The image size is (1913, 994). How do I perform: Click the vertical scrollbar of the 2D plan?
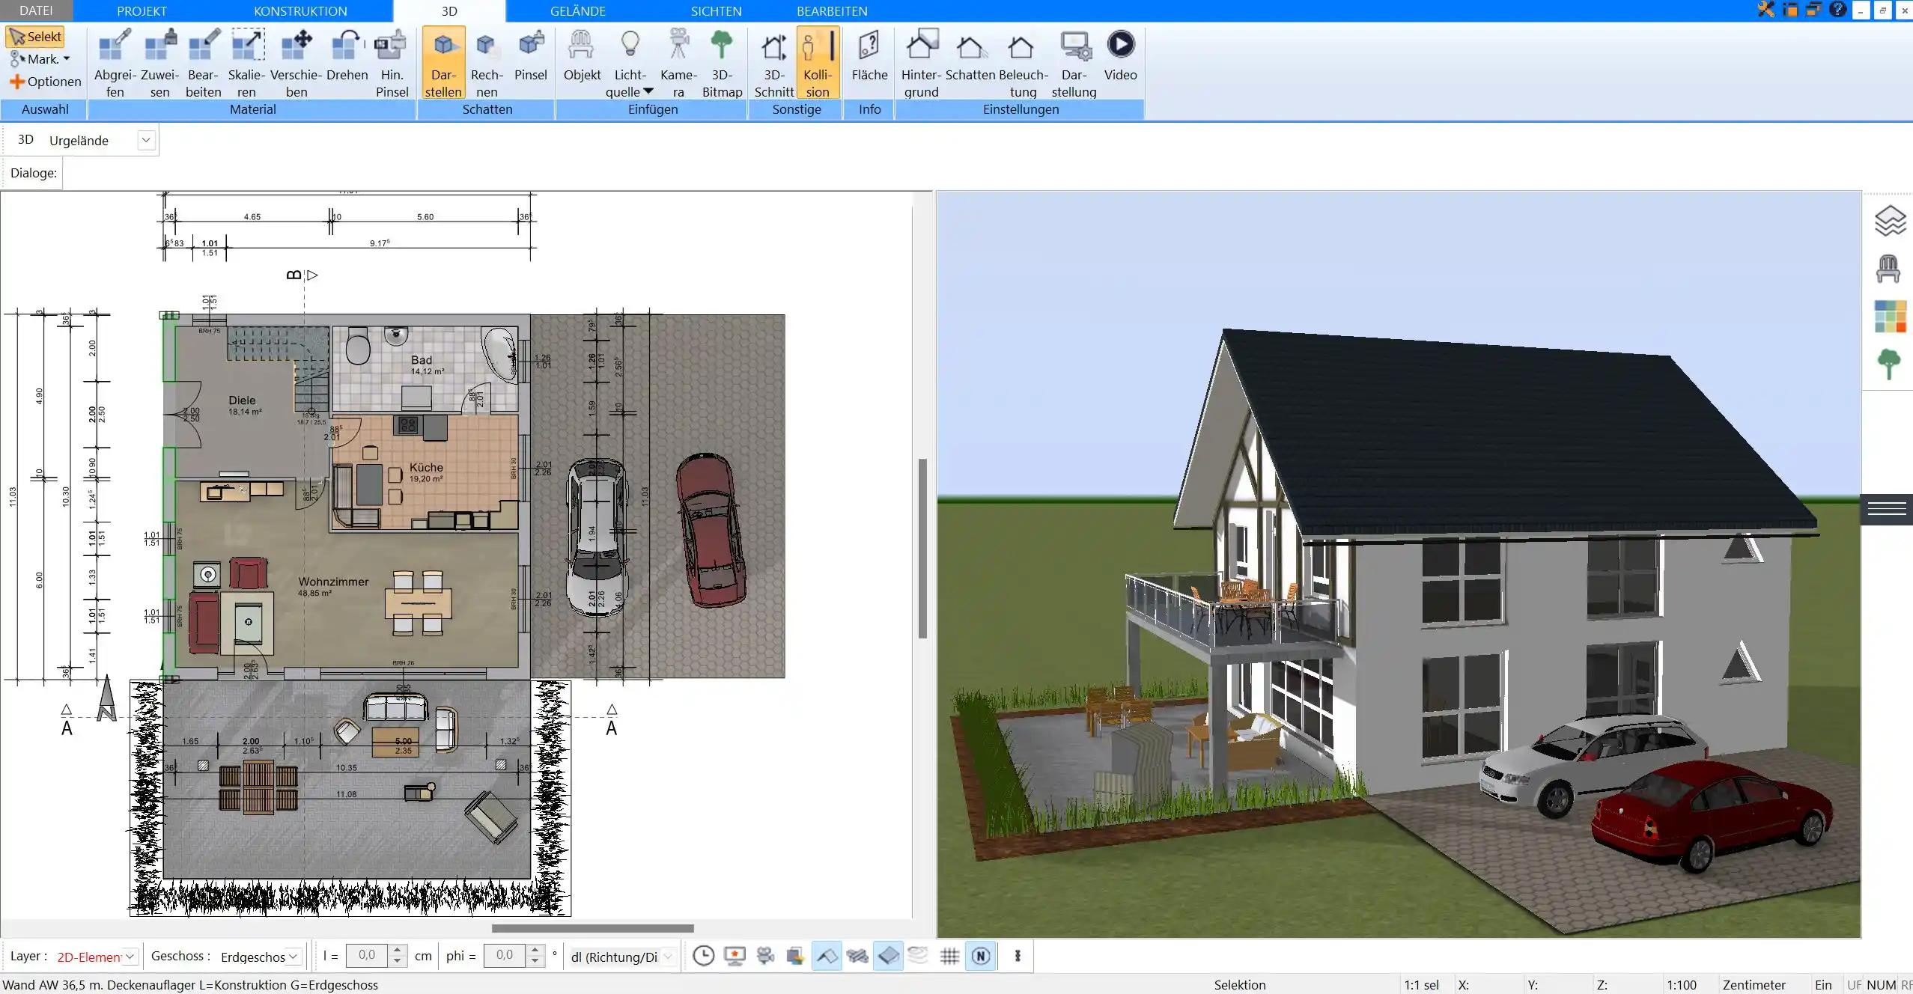922,548
